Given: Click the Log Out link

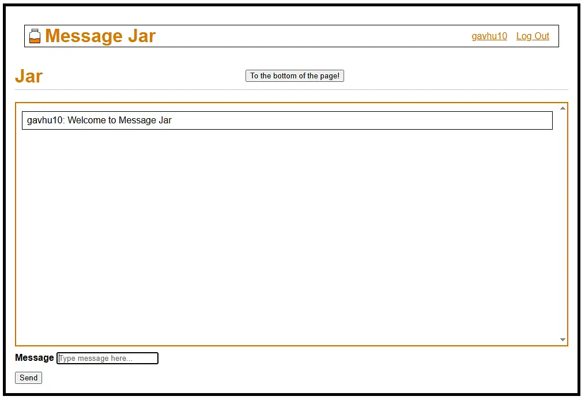Looking at the screenshot, I should click(x=532, y=36).
